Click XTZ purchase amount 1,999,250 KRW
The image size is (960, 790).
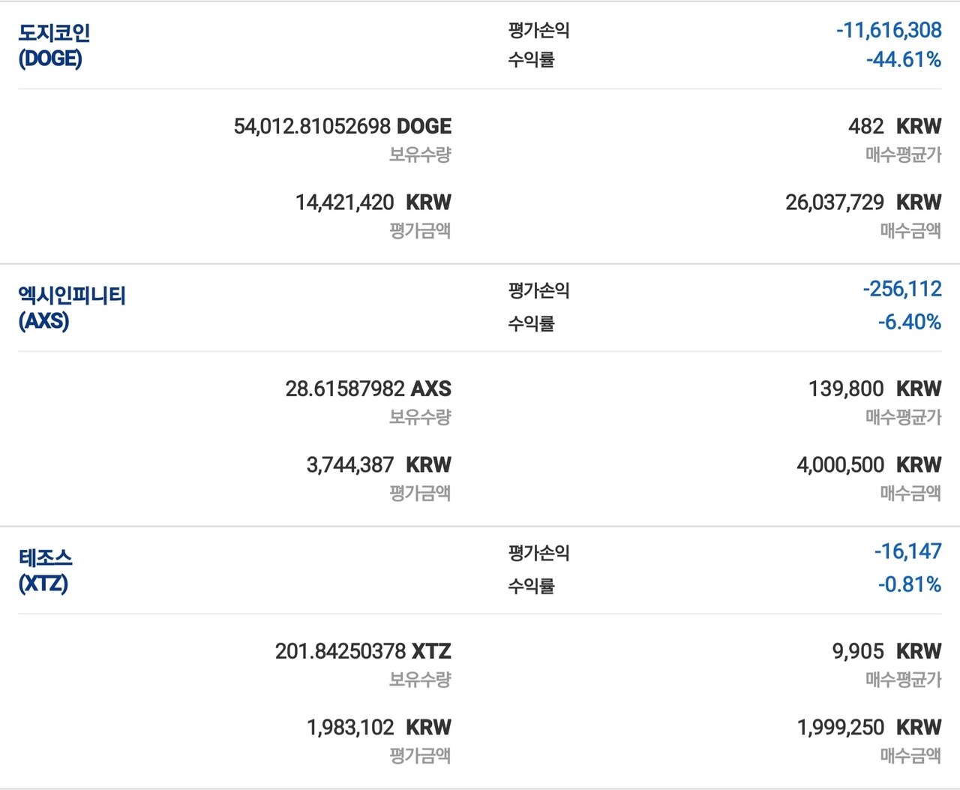click(x=868, y=728)
